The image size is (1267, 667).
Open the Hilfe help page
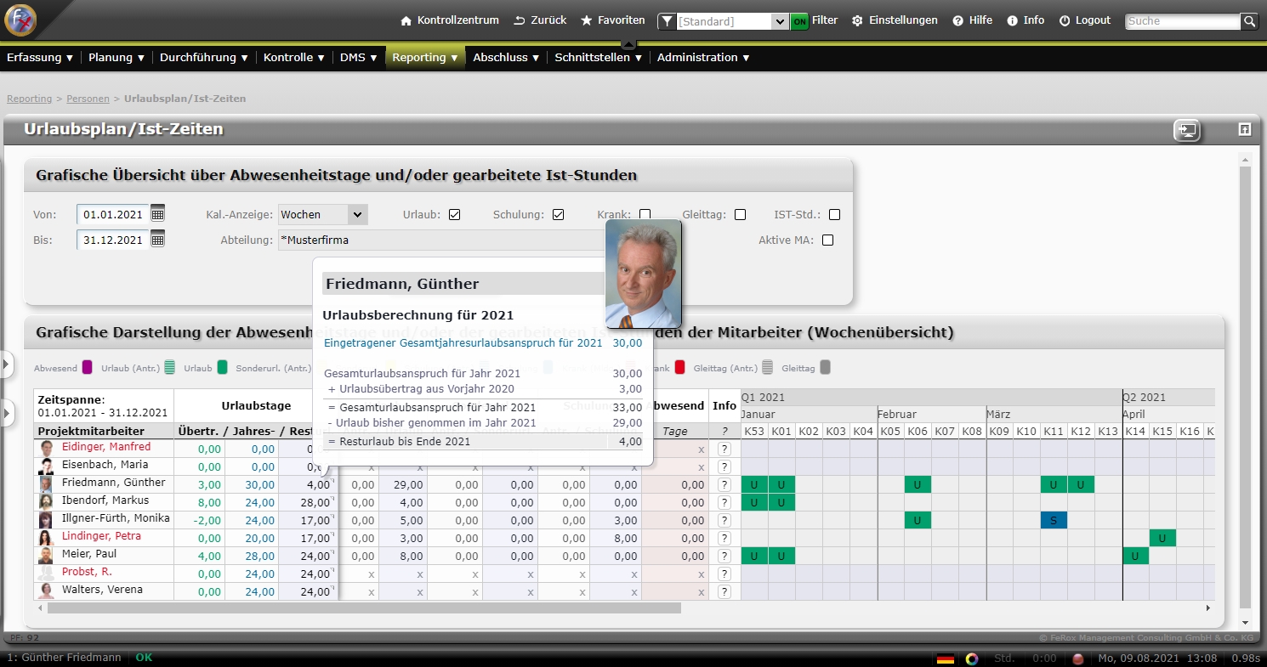(x=972, y=20)
